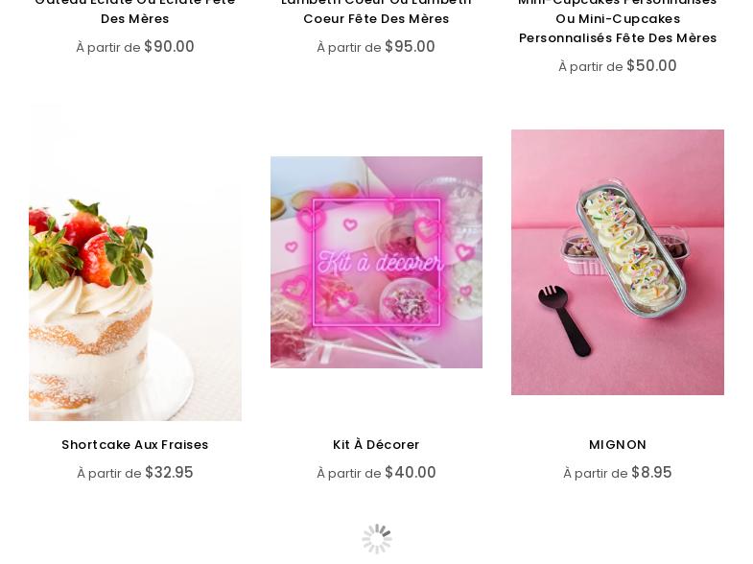Click the neon Kit à décorer sign
This screenshot has width=753, height=564.
(x=376, y=262)
